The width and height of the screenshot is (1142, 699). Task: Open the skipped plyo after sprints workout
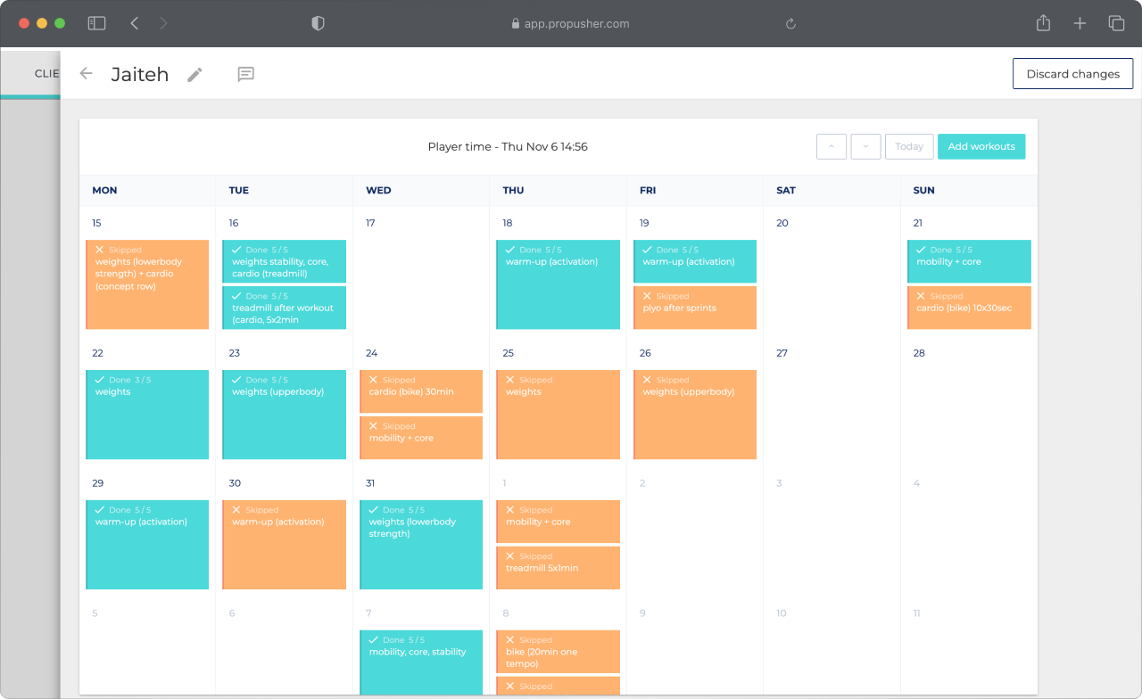coord(695,308)
